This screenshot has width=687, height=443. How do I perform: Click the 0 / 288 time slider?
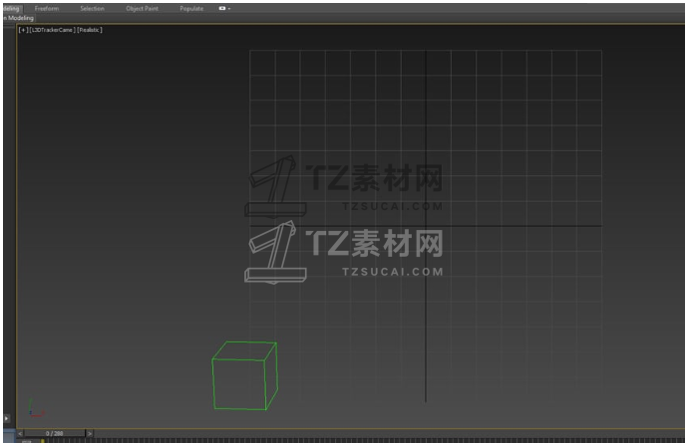(x=54, y=433)
